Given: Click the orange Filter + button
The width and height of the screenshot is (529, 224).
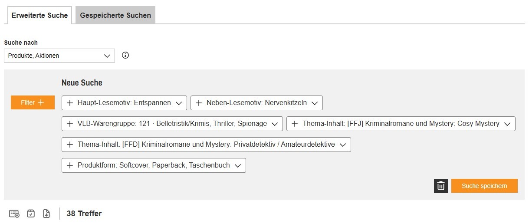Looking at the screenshot, I should pos(33,102).
